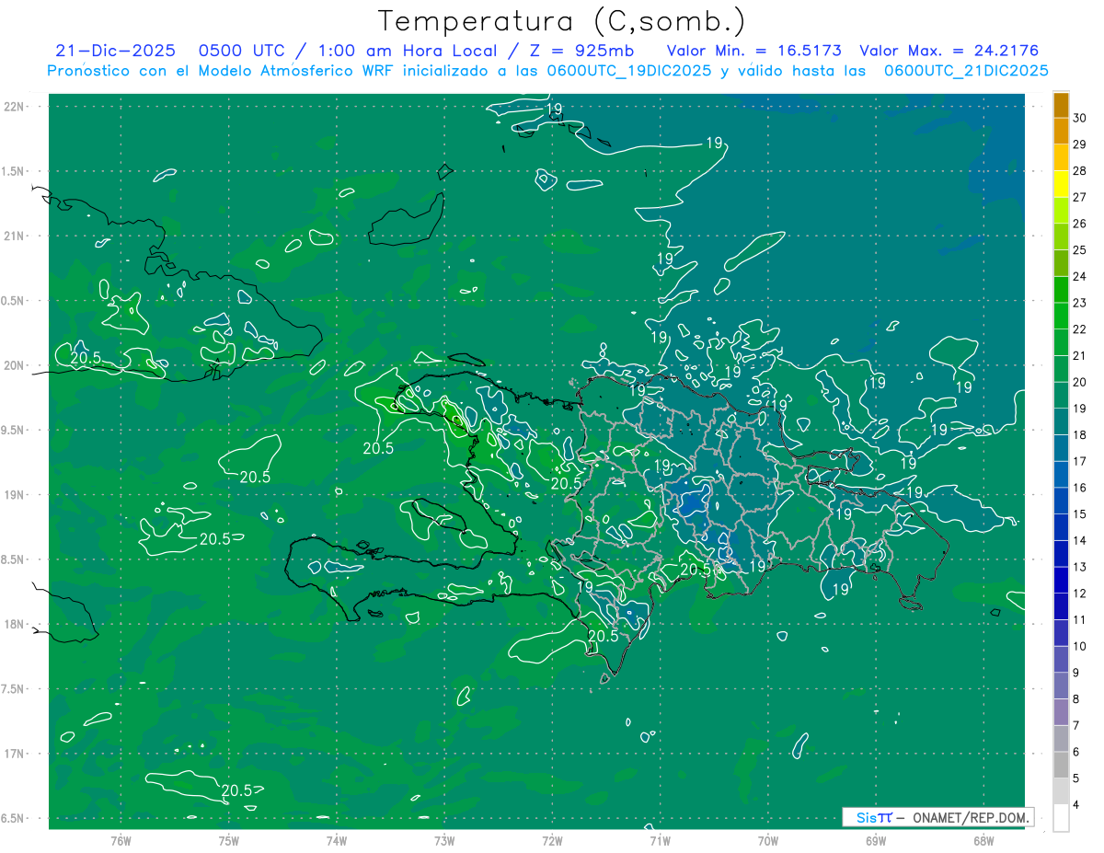Click the colorbar label "17"
1104x853 pixels.
point(1080,461)
